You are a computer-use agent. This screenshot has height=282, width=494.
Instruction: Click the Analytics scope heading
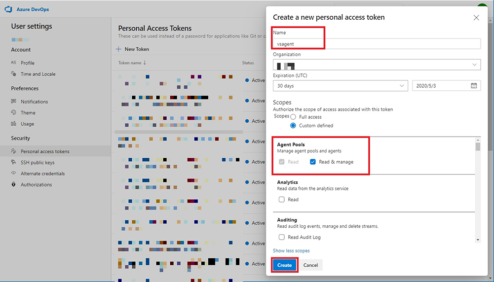(287, 182)
